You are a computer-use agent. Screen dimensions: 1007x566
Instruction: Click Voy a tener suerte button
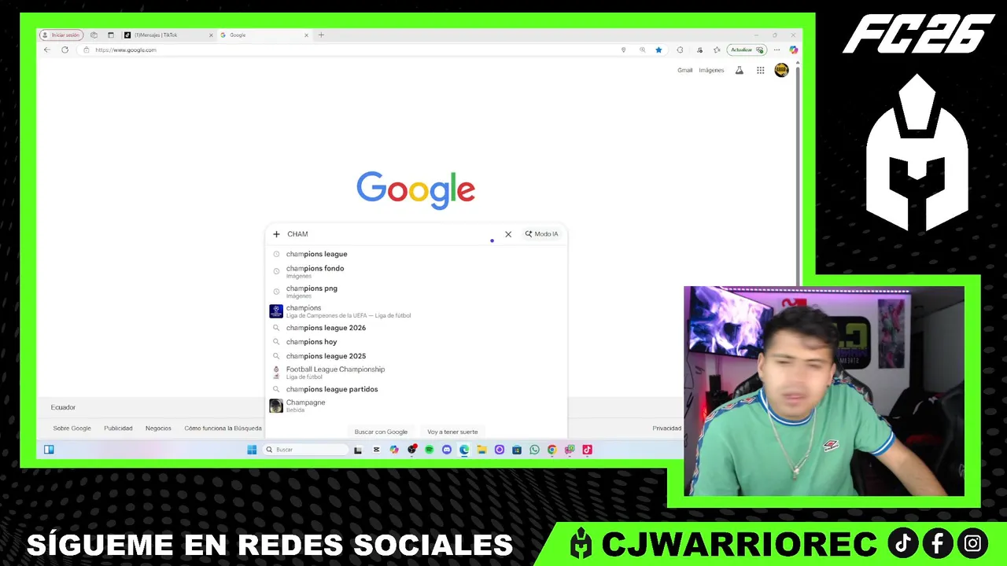(452, 432)
